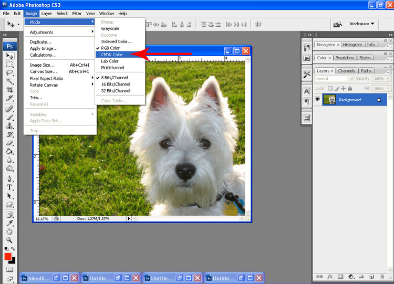Switch to the Swatches tab
This screenshot has width=394, height=284.
tap(345, 58)
